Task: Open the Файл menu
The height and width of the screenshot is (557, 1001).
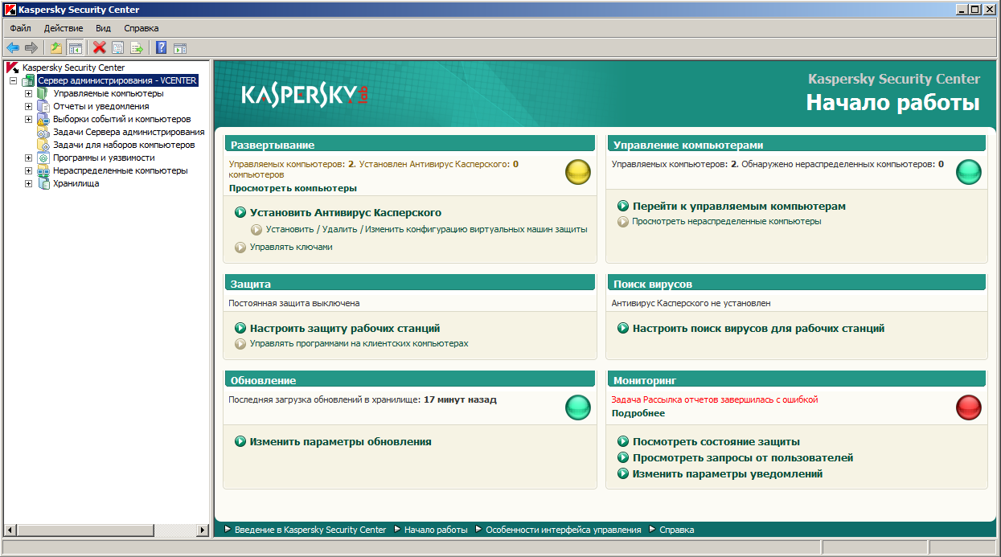Action: click(x=21, y=28)
